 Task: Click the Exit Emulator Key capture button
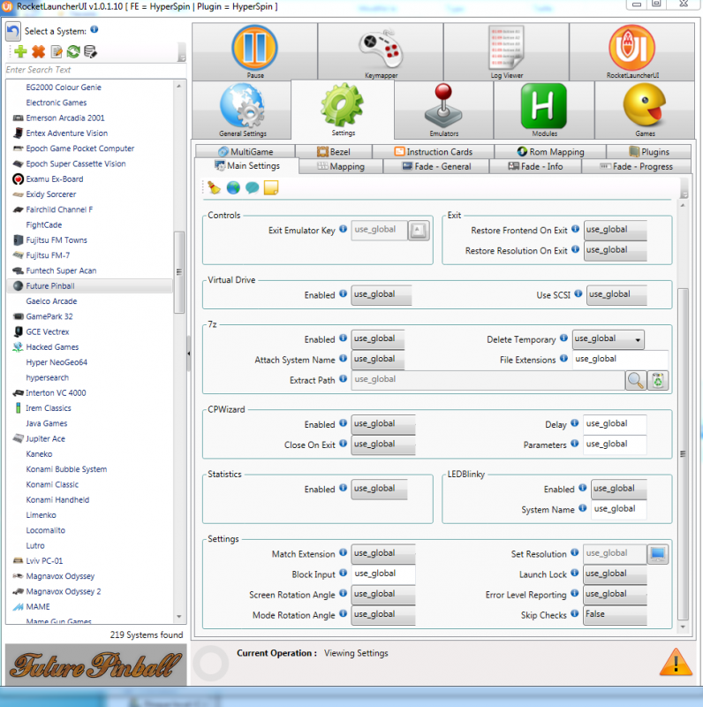point(419,231)
